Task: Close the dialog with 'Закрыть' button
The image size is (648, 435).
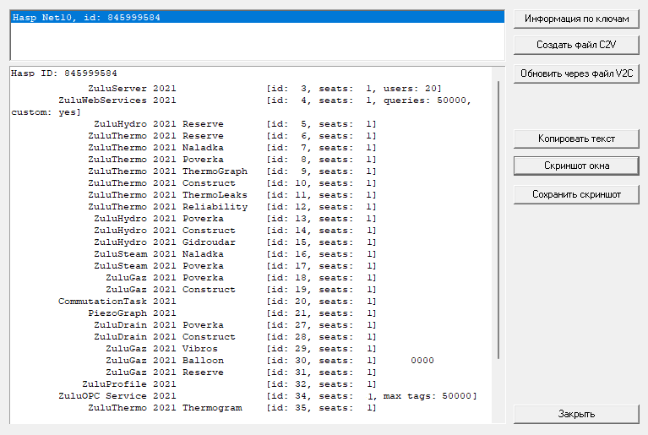Action: click(576, 414)
